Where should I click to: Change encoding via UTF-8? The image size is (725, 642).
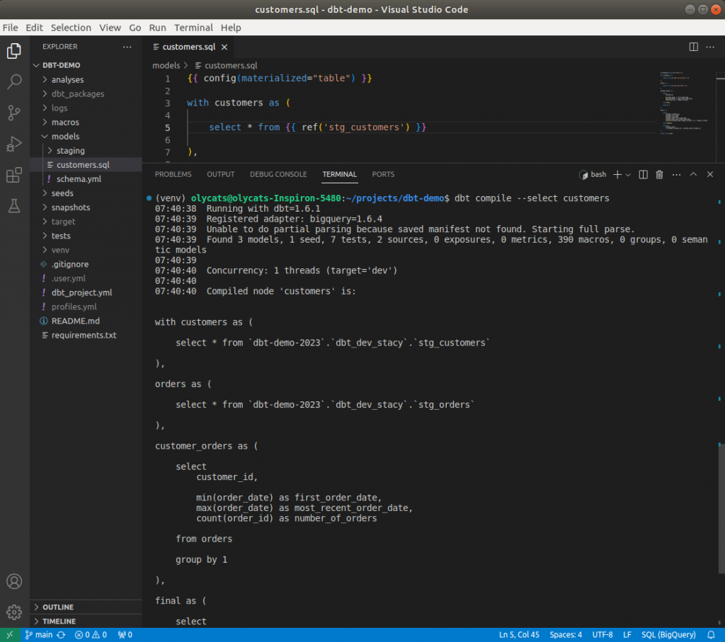pyautogui.click(x=603, y=635)
